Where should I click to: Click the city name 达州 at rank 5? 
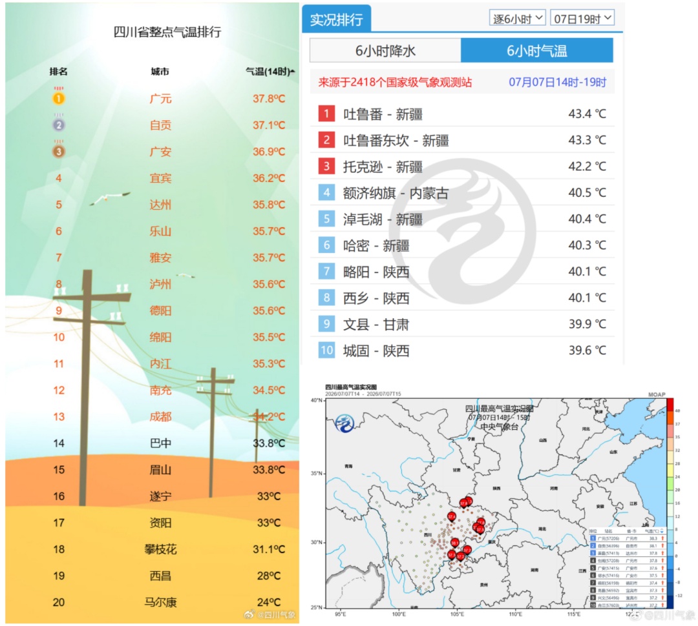click(x=160, y=205)
